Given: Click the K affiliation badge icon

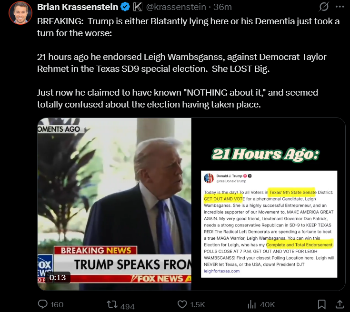Looking at the screenshot, I should [138, 7].
